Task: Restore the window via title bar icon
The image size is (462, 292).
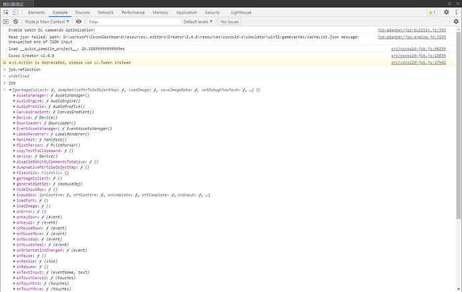Action: [x=450, y=3]
